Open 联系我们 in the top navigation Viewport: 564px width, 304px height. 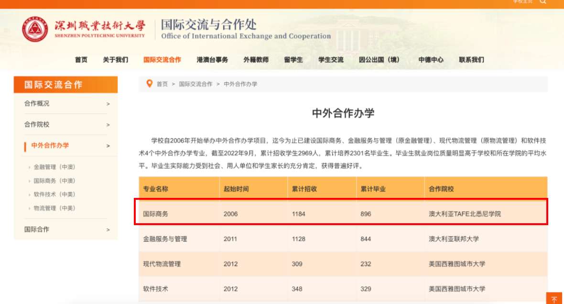(x=472, y=60)
